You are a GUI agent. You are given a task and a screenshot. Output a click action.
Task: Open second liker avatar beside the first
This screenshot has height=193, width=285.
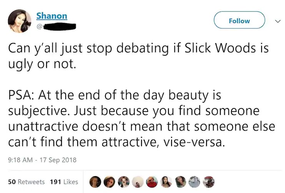coord(109,182)
